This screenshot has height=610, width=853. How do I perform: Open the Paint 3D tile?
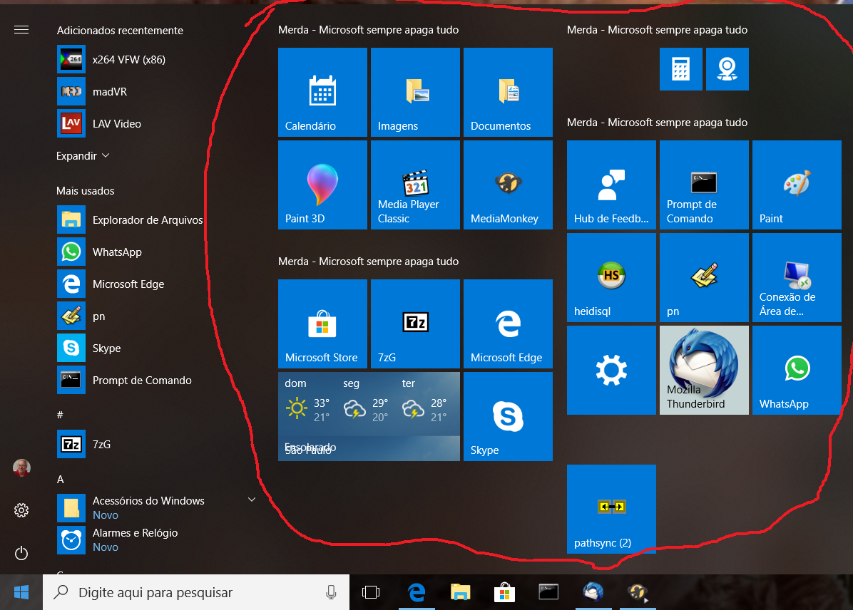[x=322, y=185]
